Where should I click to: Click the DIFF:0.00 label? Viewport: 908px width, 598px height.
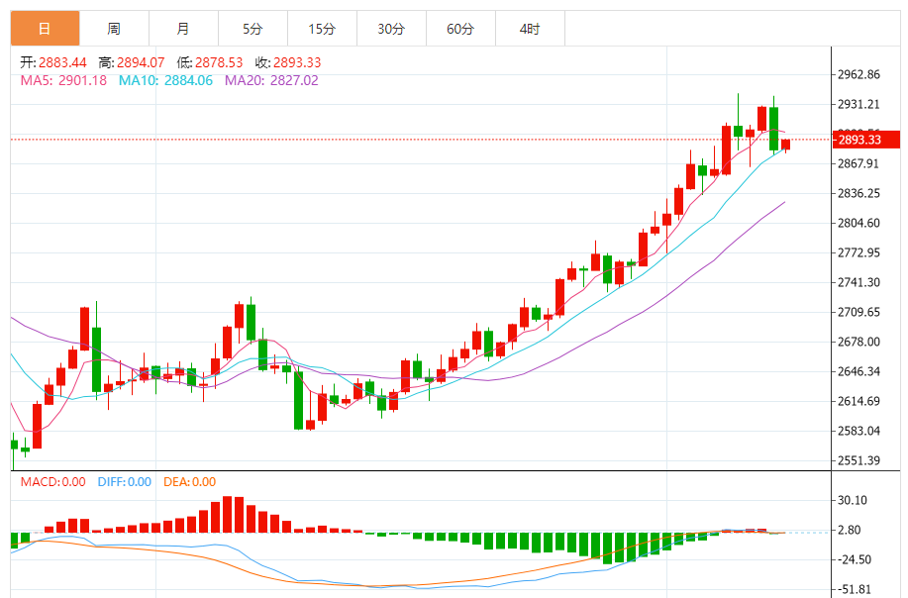[125, 481]
